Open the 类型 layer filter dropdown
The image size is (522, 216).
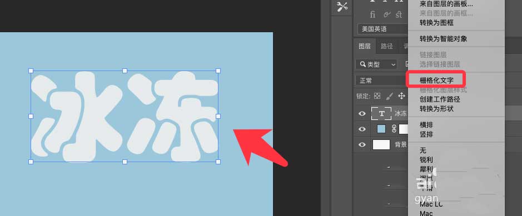click(x=376, y=64)
